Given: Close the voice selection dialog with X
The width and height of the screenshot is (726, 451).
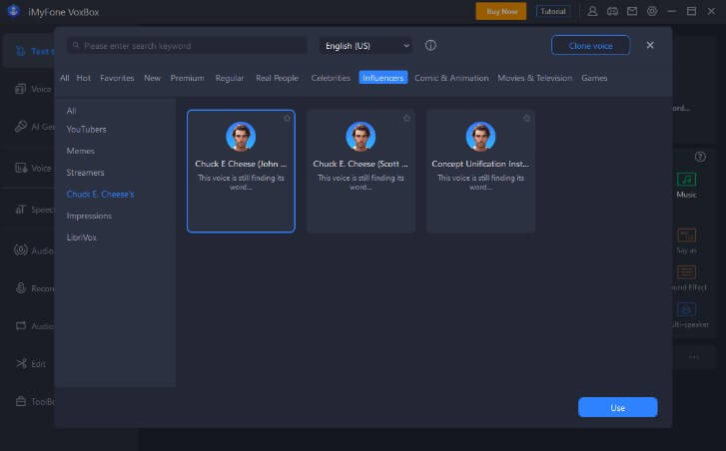Looking at the screenshot, I should 650,45.
